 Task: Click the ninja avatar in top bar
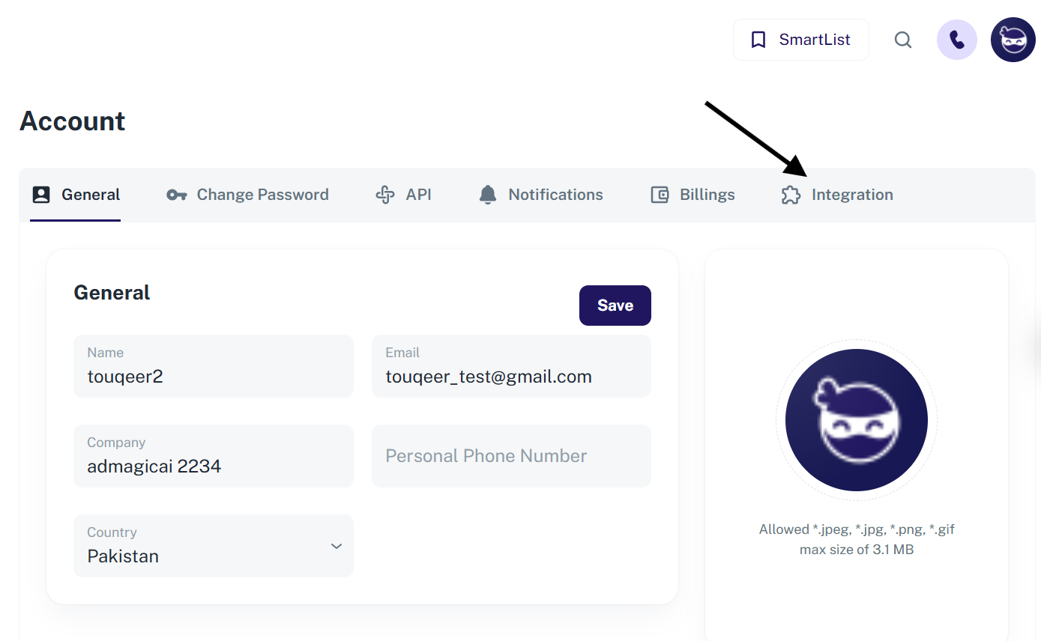[1013, 40]
